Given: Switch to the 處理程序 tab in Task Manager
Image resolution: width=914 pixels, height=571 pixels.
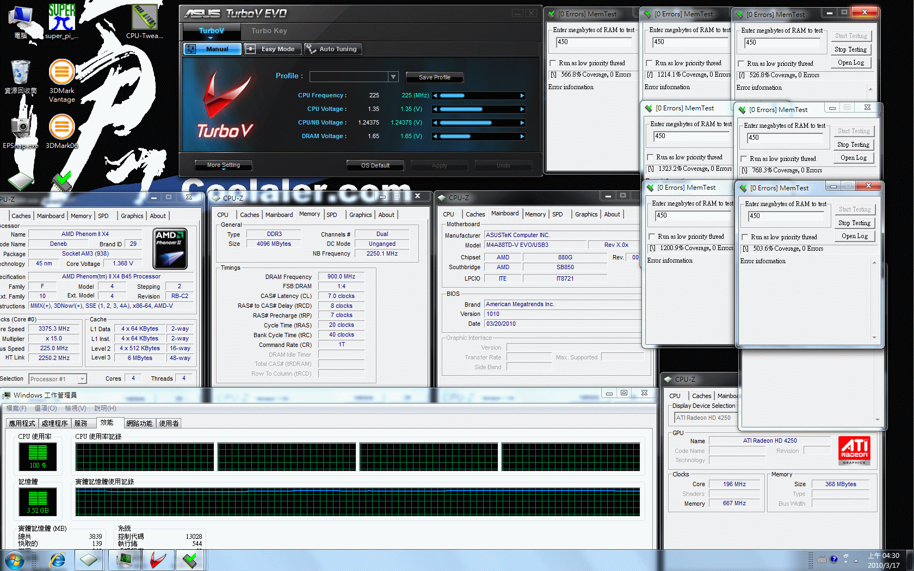Looking at the screenshot, I should click(54, 423).
